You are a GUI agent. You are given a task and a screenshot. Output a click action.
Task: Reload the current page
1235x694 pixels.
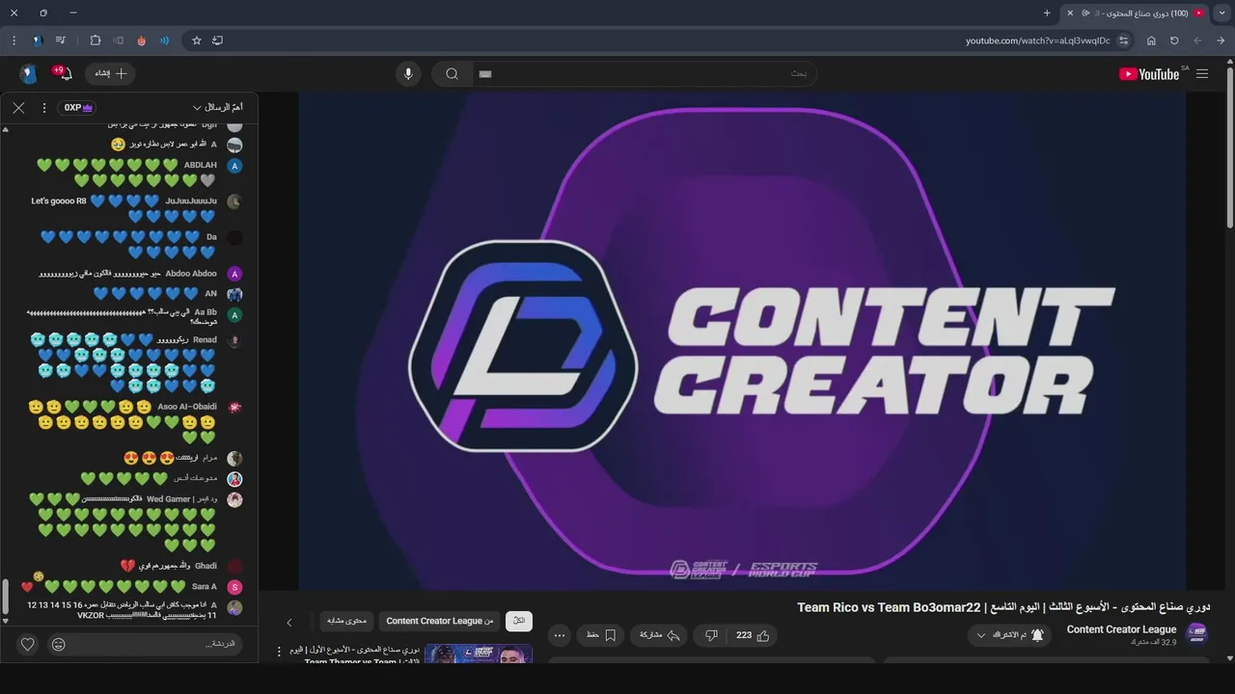[1174, 40]
